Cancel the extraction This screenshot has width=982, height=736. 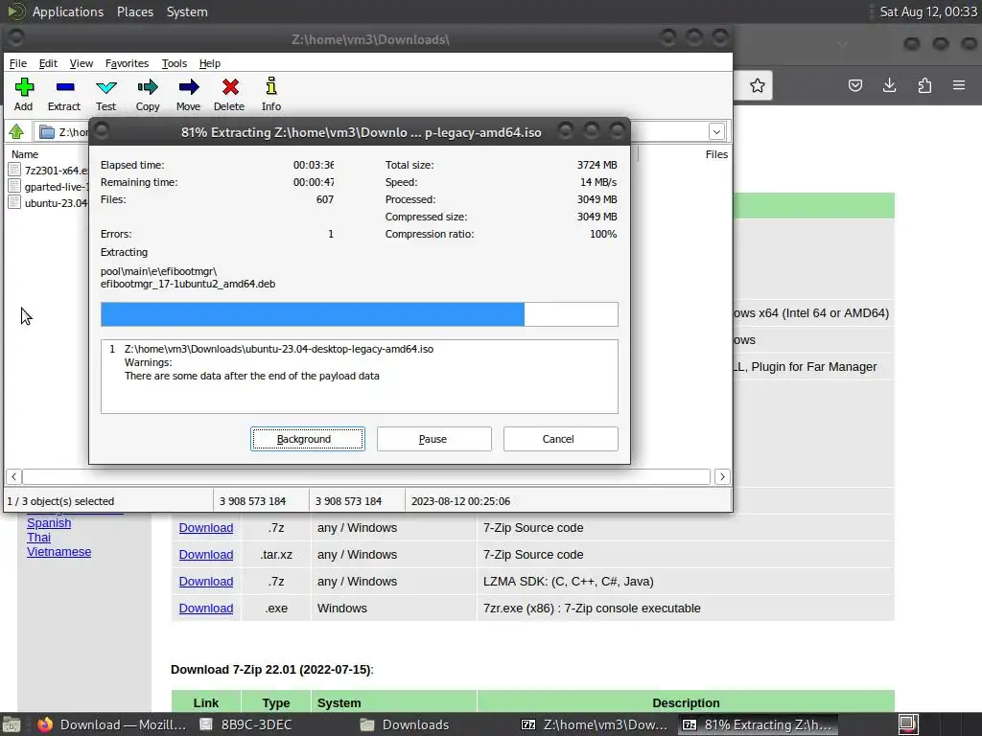560,439
